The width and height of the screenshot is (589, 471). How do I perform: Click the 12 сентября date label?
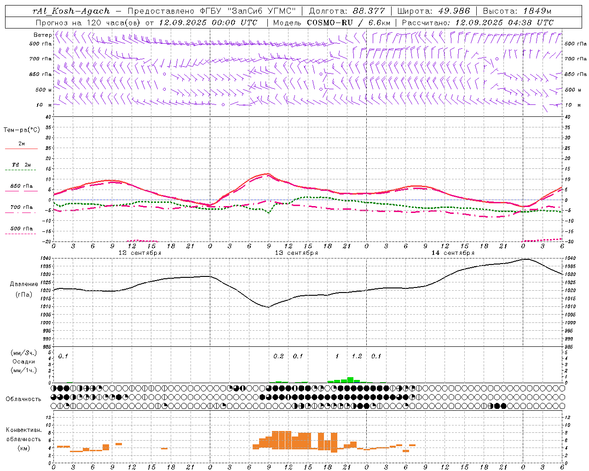tap(140, 253)
